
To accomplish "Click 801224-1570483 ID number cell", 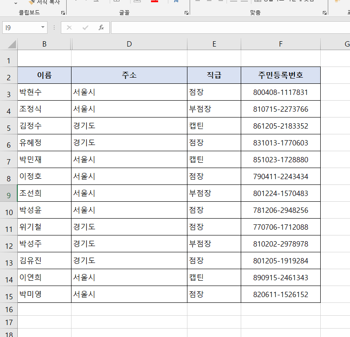I will click(281, 193).
